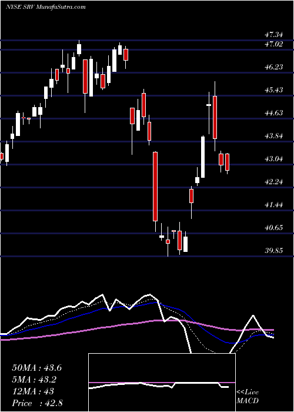Click the 39.85 price level label
Screen dimensions: 294x412
click(273, 251)
